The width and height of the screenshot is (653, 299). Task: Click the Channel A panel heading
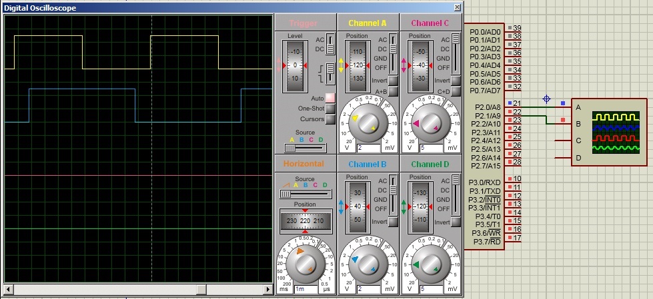[x=368, y=23]
